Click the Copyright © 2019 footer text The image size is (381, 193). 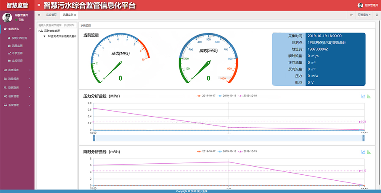click(x=192, y=191)
